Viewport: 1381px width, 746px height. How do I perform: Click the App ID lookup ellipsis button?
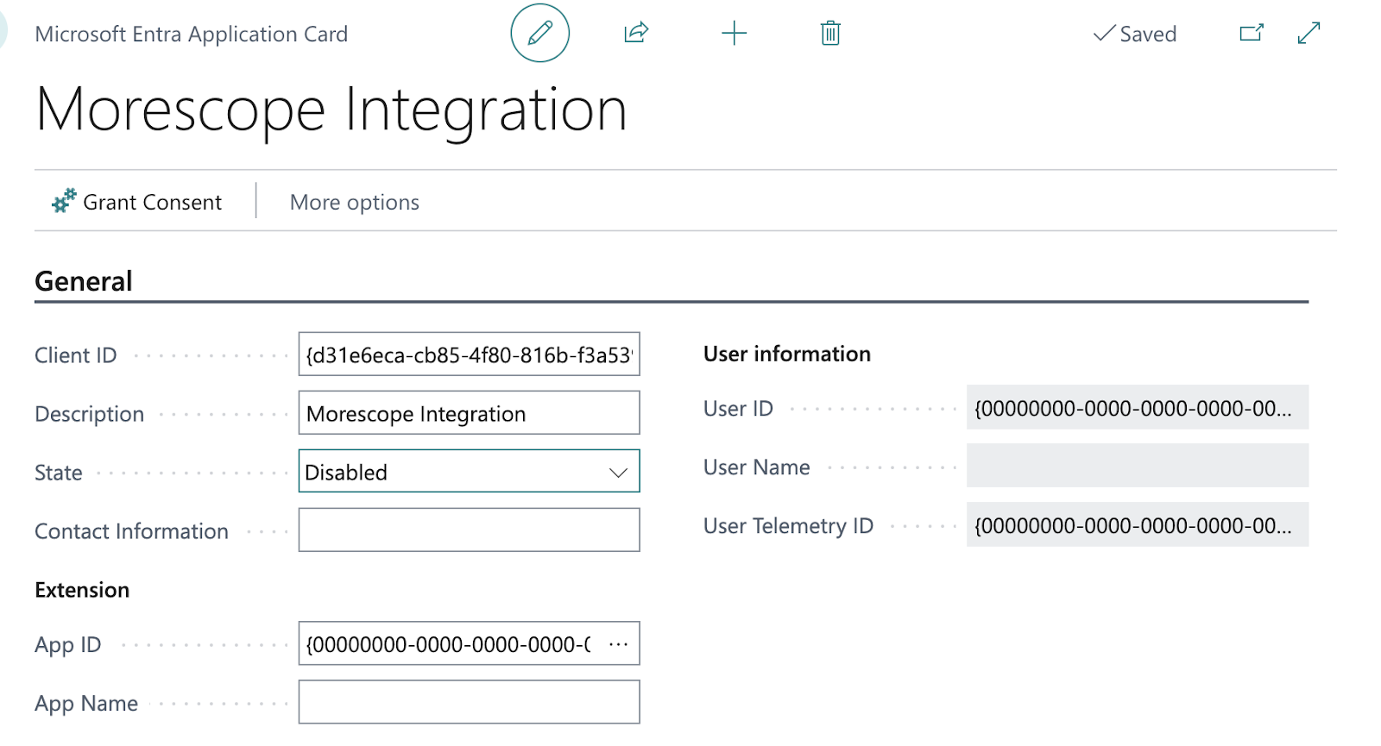tap(619, 644)
